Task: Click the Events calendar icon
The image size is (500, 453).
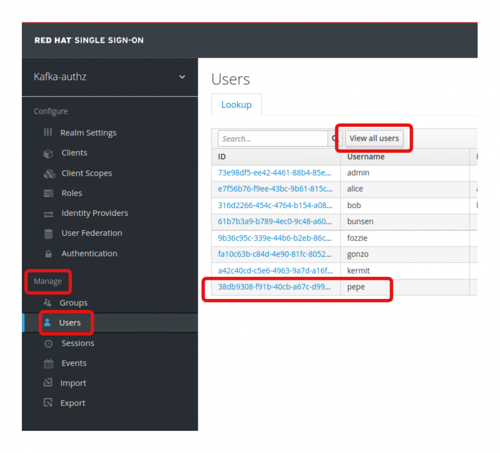Action: point(48,363)
